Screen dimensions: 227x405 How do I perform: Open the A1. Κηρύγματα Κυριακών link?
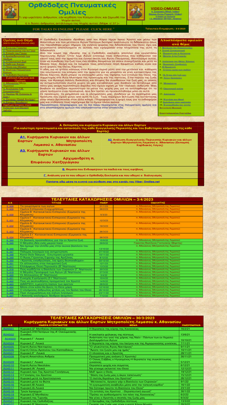tap(55, 141)
